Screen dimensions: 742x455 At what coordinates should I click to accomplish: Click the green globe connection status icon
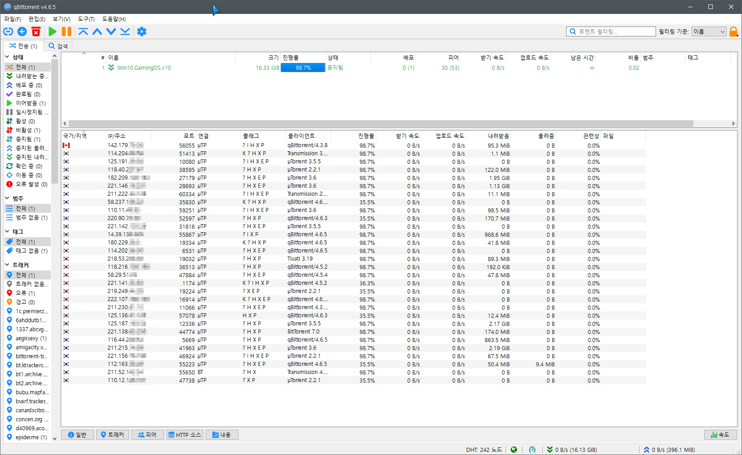click(514, 450)
